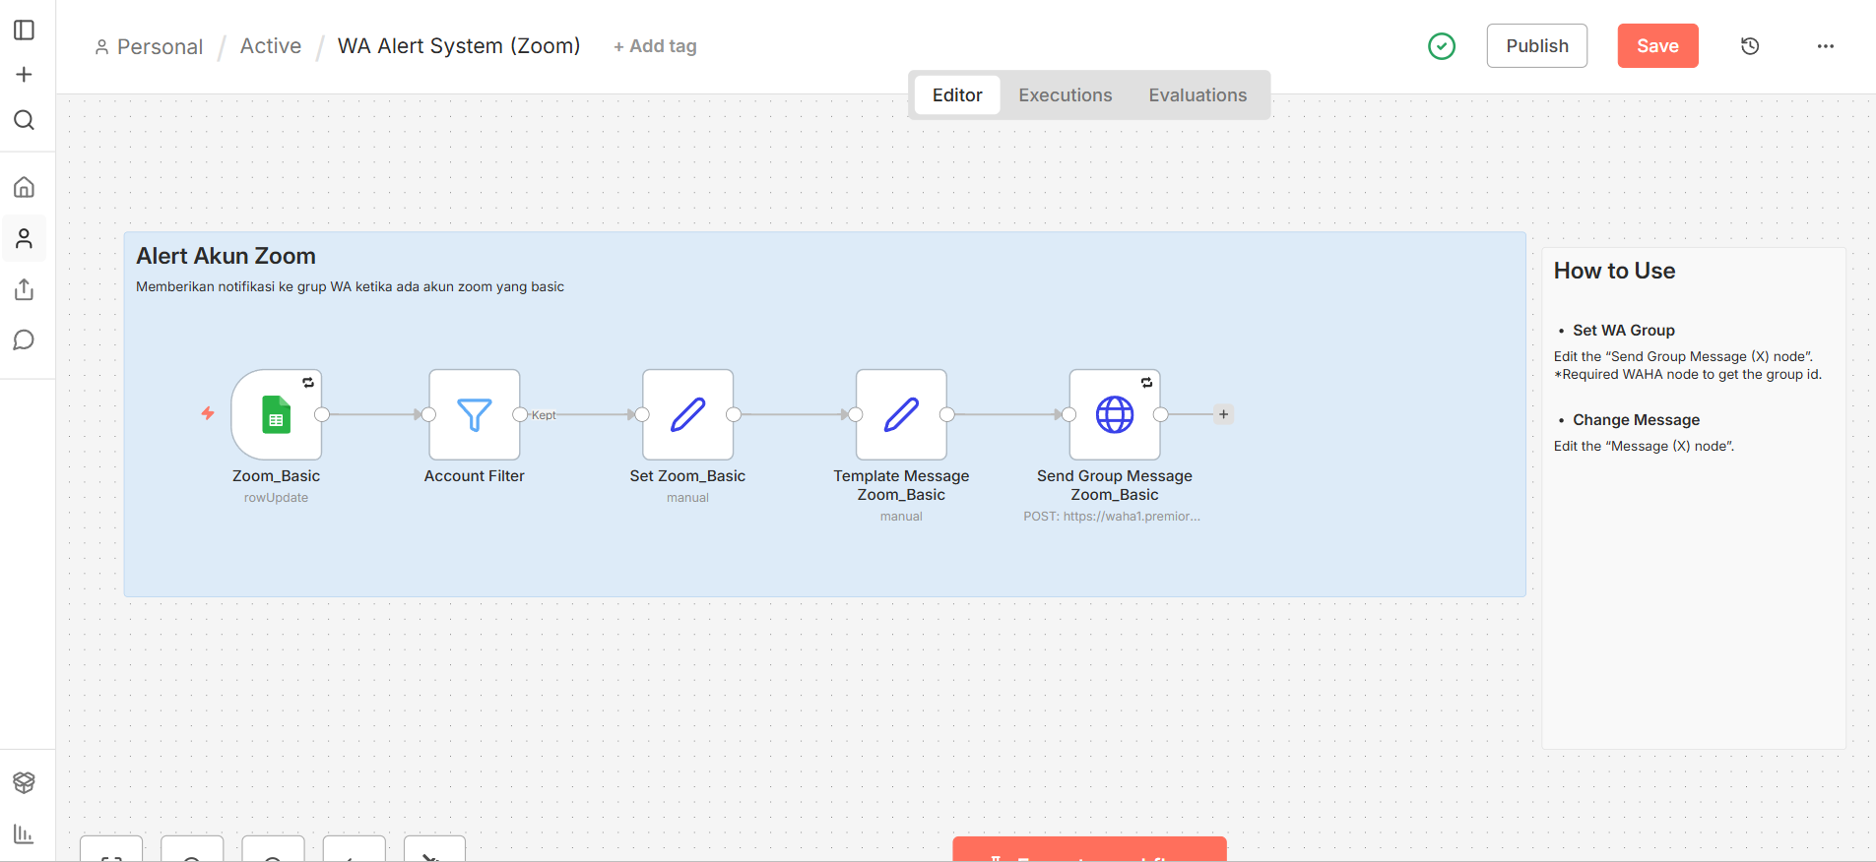
Task: Click the plus icon in the sidebar
Action: pyautogui.click(x=25, y=75)
